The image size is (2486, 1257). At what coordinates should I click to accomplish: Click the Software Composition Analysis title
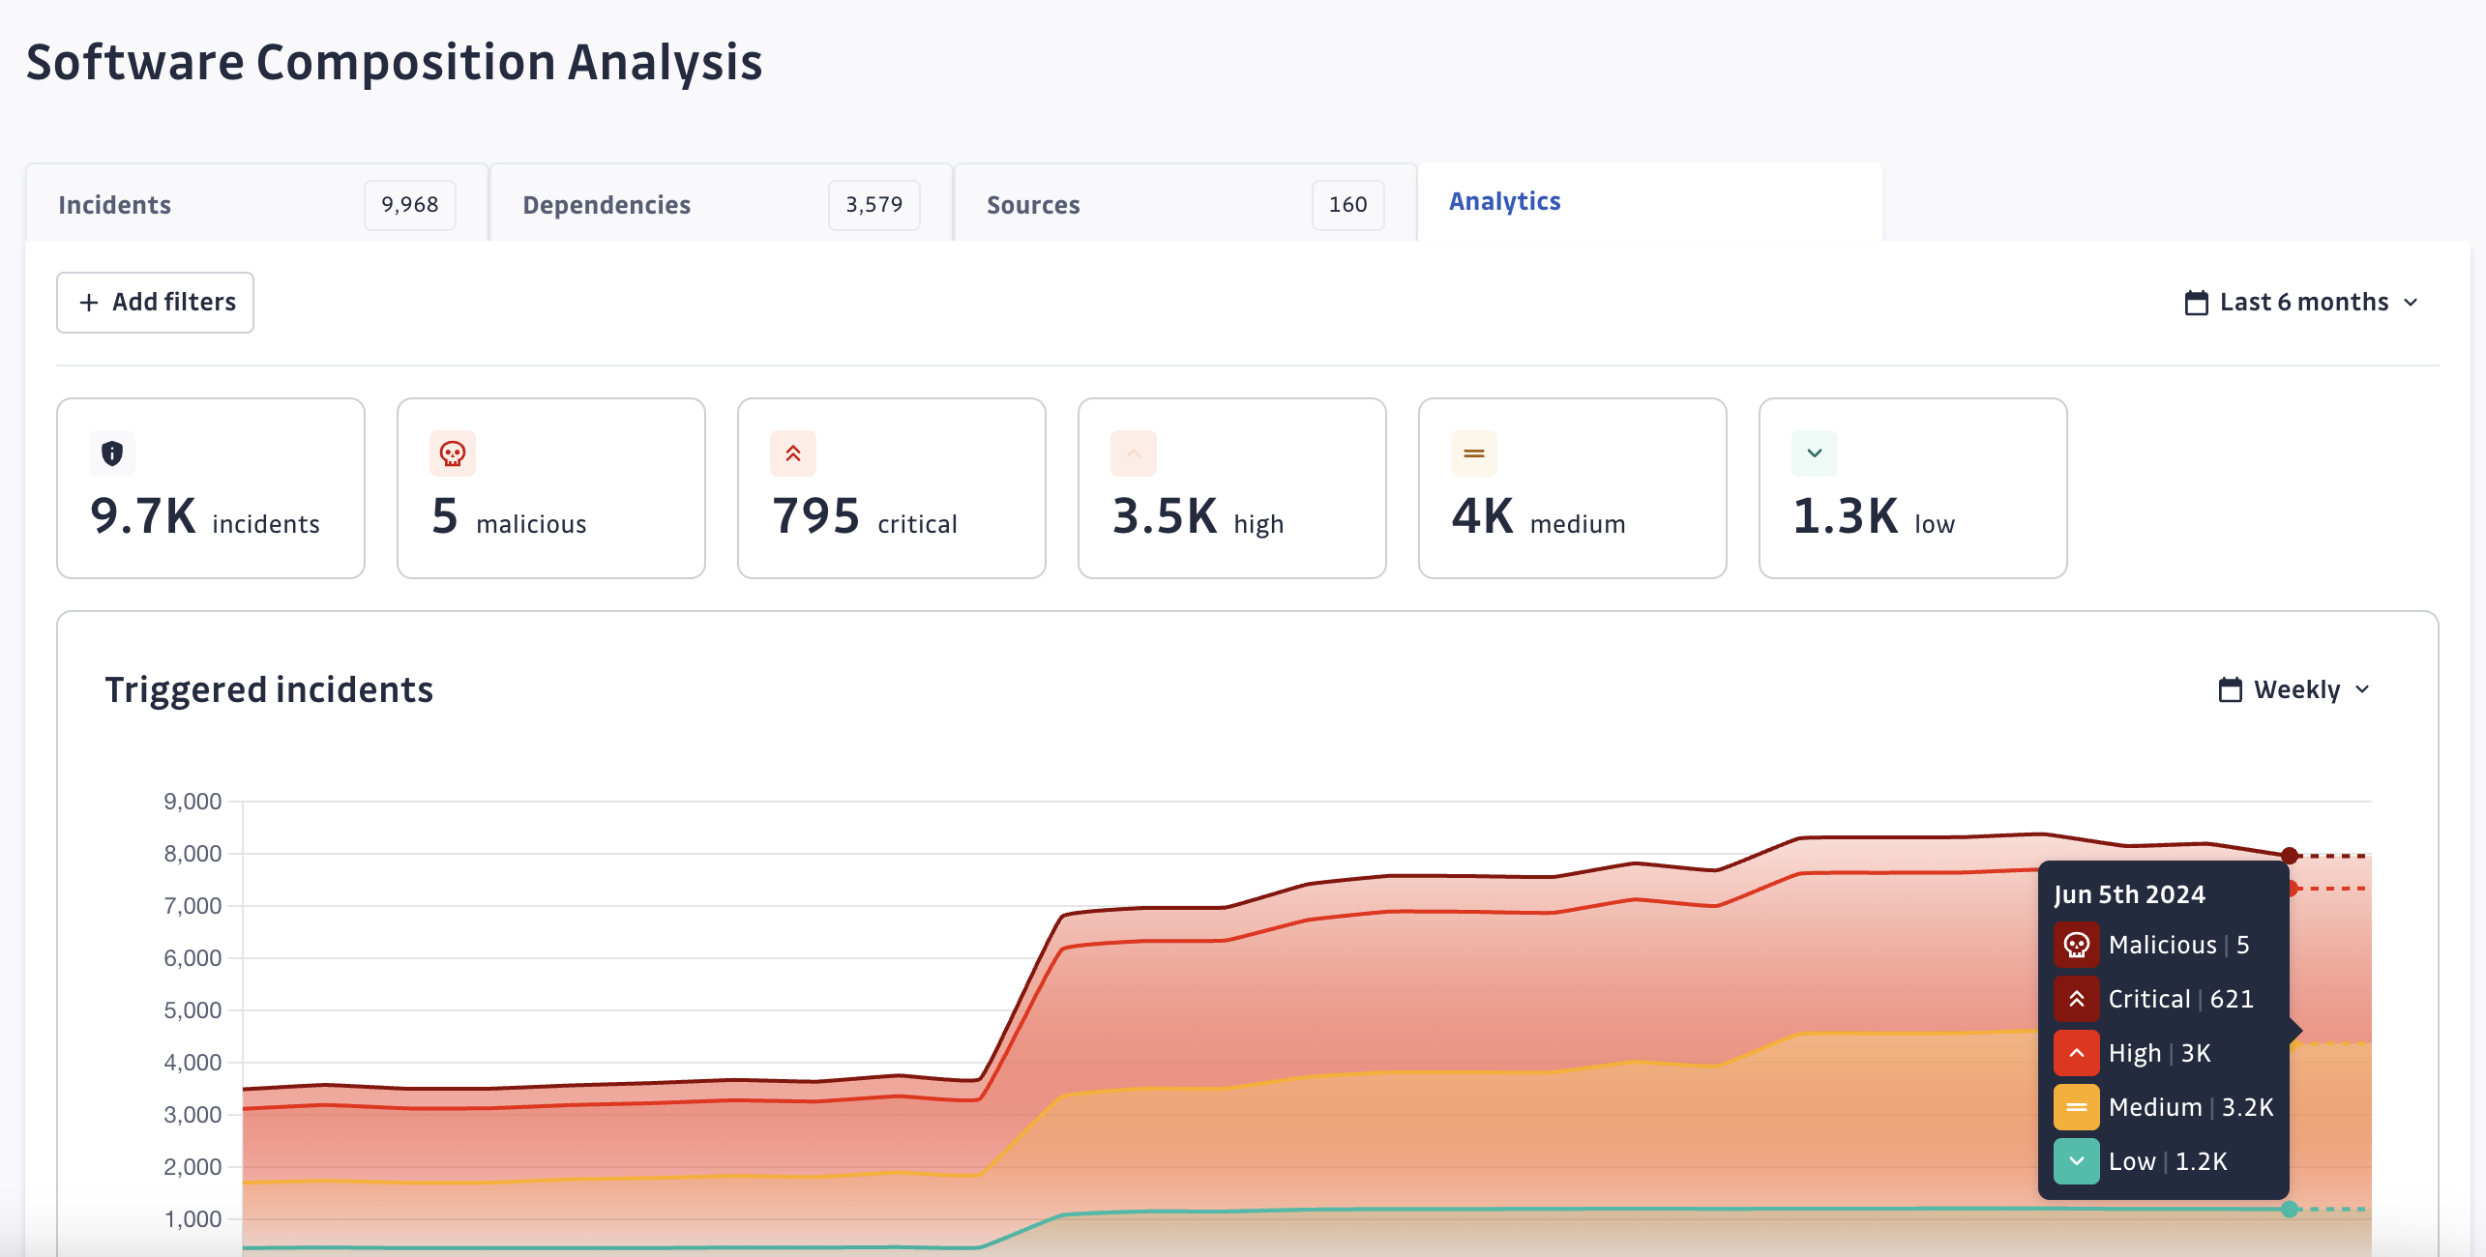pyautogui.click(x=395, y=62)
